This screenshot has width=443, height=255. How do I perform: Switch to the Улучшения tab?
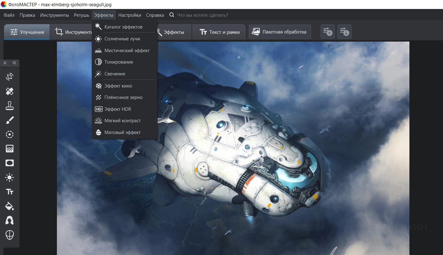tap(27, 32)
